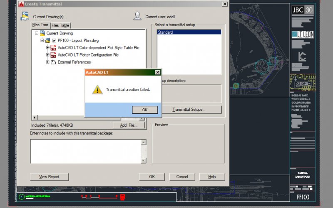Expand the Plotter Configuration File node
333x208 pixels.
click(x=48, y=55)
